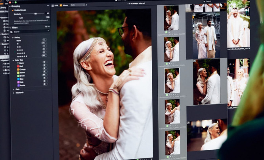This screenshot has width=264, height=160.
Task: Open the Grouping panel options menu
Action: pos(48,6)
